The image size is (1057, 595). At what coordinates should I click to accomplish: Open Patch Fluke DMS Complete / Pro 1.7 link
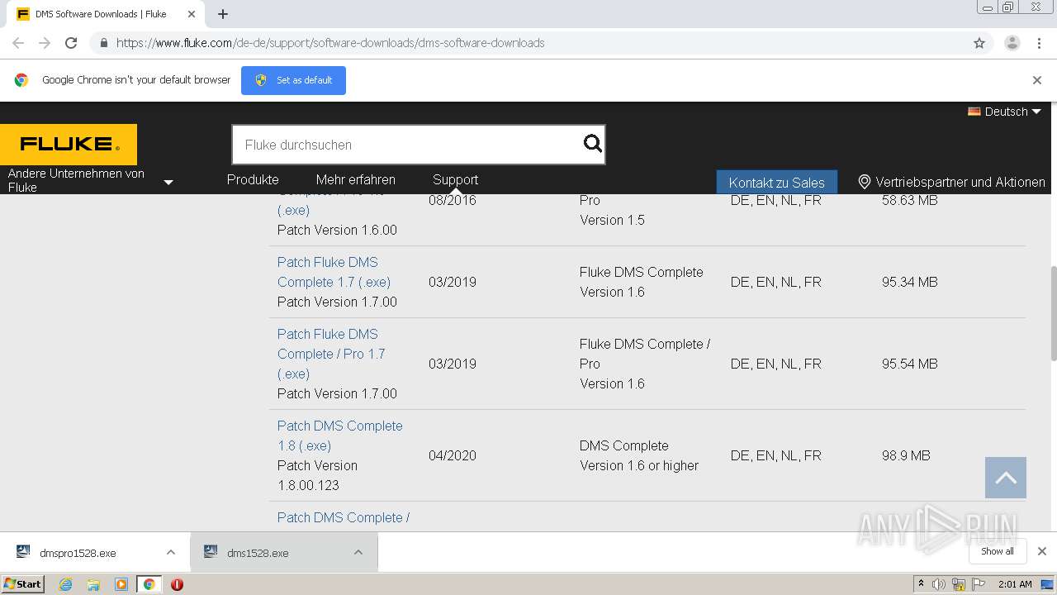(331, 354)
